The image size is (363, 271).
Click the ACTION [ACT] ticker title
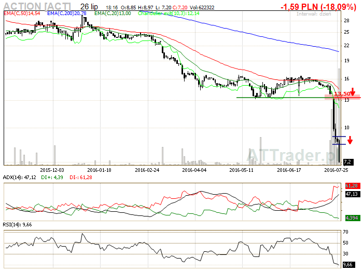coord(37,6)
